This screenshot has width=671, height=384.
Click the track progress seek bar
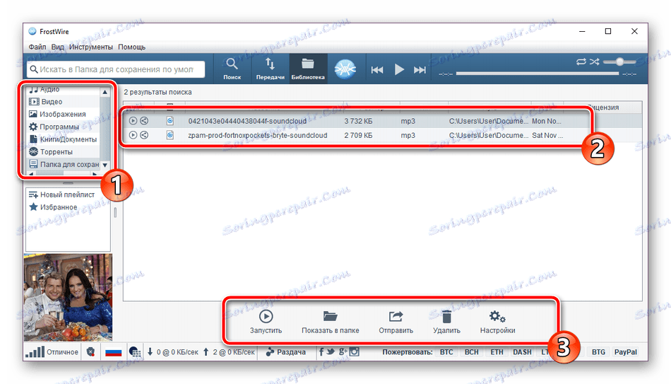(x=538, y=74)
